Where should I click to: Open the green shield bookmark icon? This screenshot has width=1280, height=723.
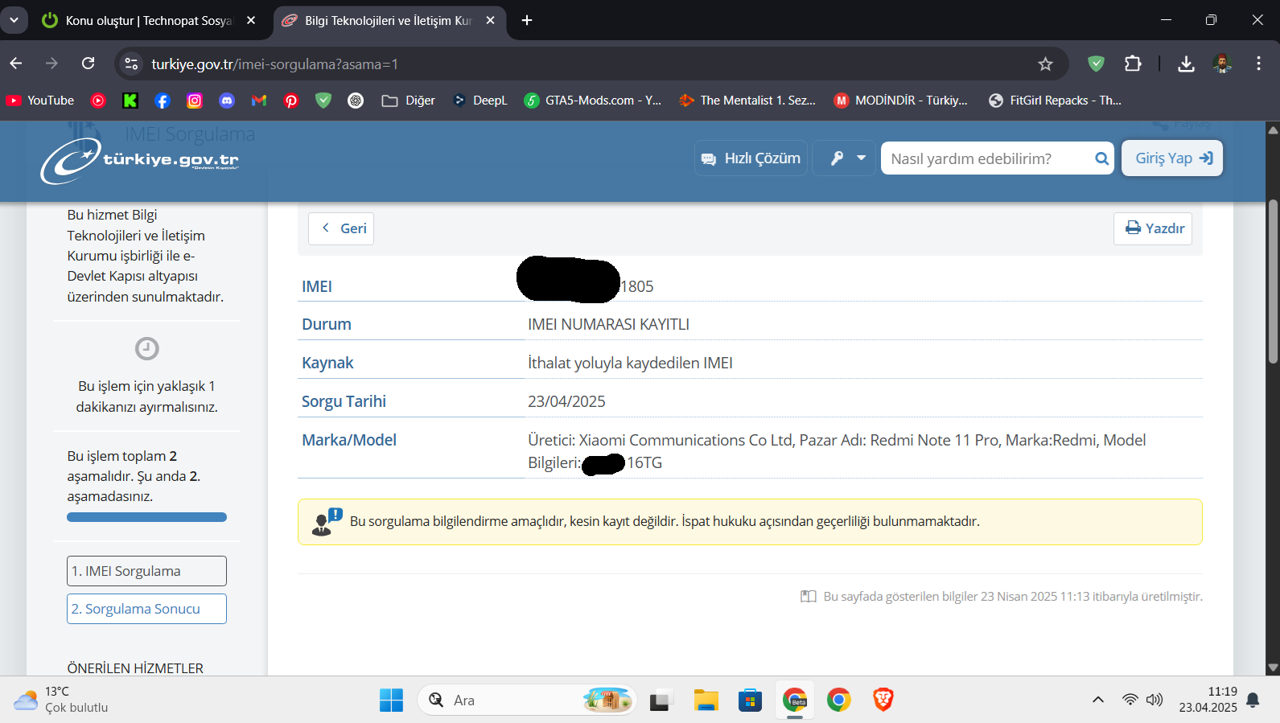[323, 101]
